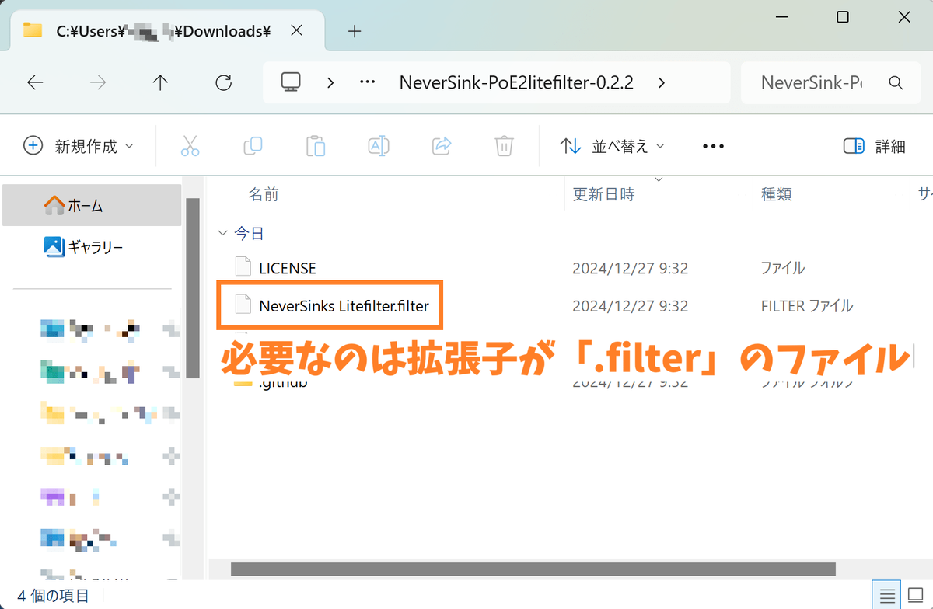Go forward with the forward arrow
The width and height of the screenshot is (933, 609).
pyautogui.click(x=98, y=83)
